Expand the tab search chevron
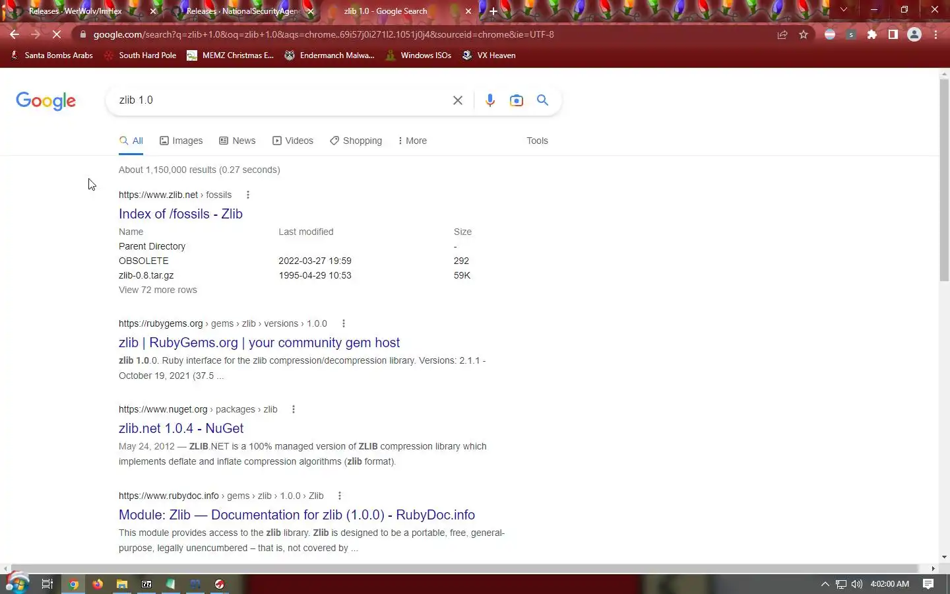Viewport: 950px width, 594px height. pos(843,10)
